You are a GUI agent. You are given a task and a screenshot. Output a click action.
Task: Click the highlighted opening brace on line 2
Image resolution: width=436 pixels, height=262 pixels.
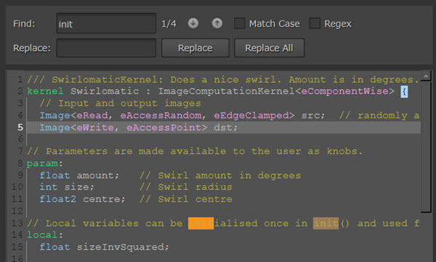[404, 91]
